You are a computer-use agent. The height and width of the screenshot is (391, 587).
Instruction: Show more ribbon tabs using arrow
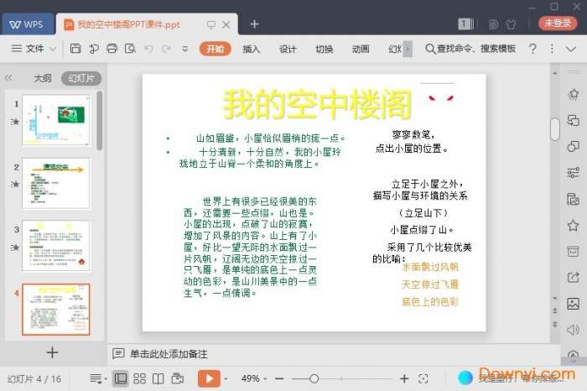click(408, 49)
